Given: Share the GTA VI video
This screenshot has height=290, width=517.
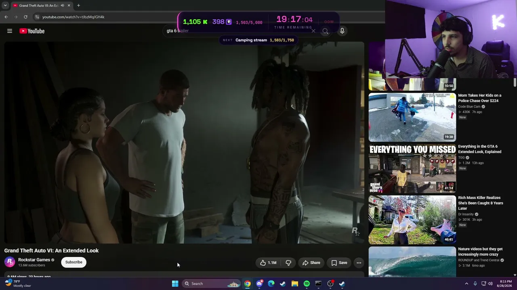Looking at the screenshot, I should (x=311, y=263).
